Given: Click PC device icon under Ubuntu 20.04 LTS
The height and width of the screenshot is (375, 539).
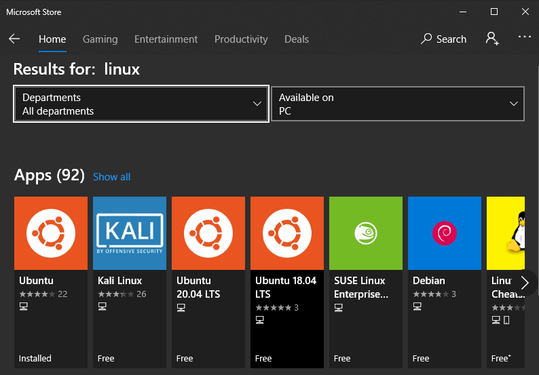Looking at the screenshot, I should (x=181, y=308).
